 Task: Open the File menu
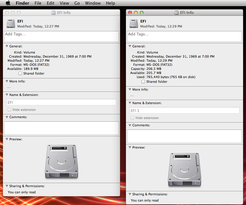tap(38, 3)
